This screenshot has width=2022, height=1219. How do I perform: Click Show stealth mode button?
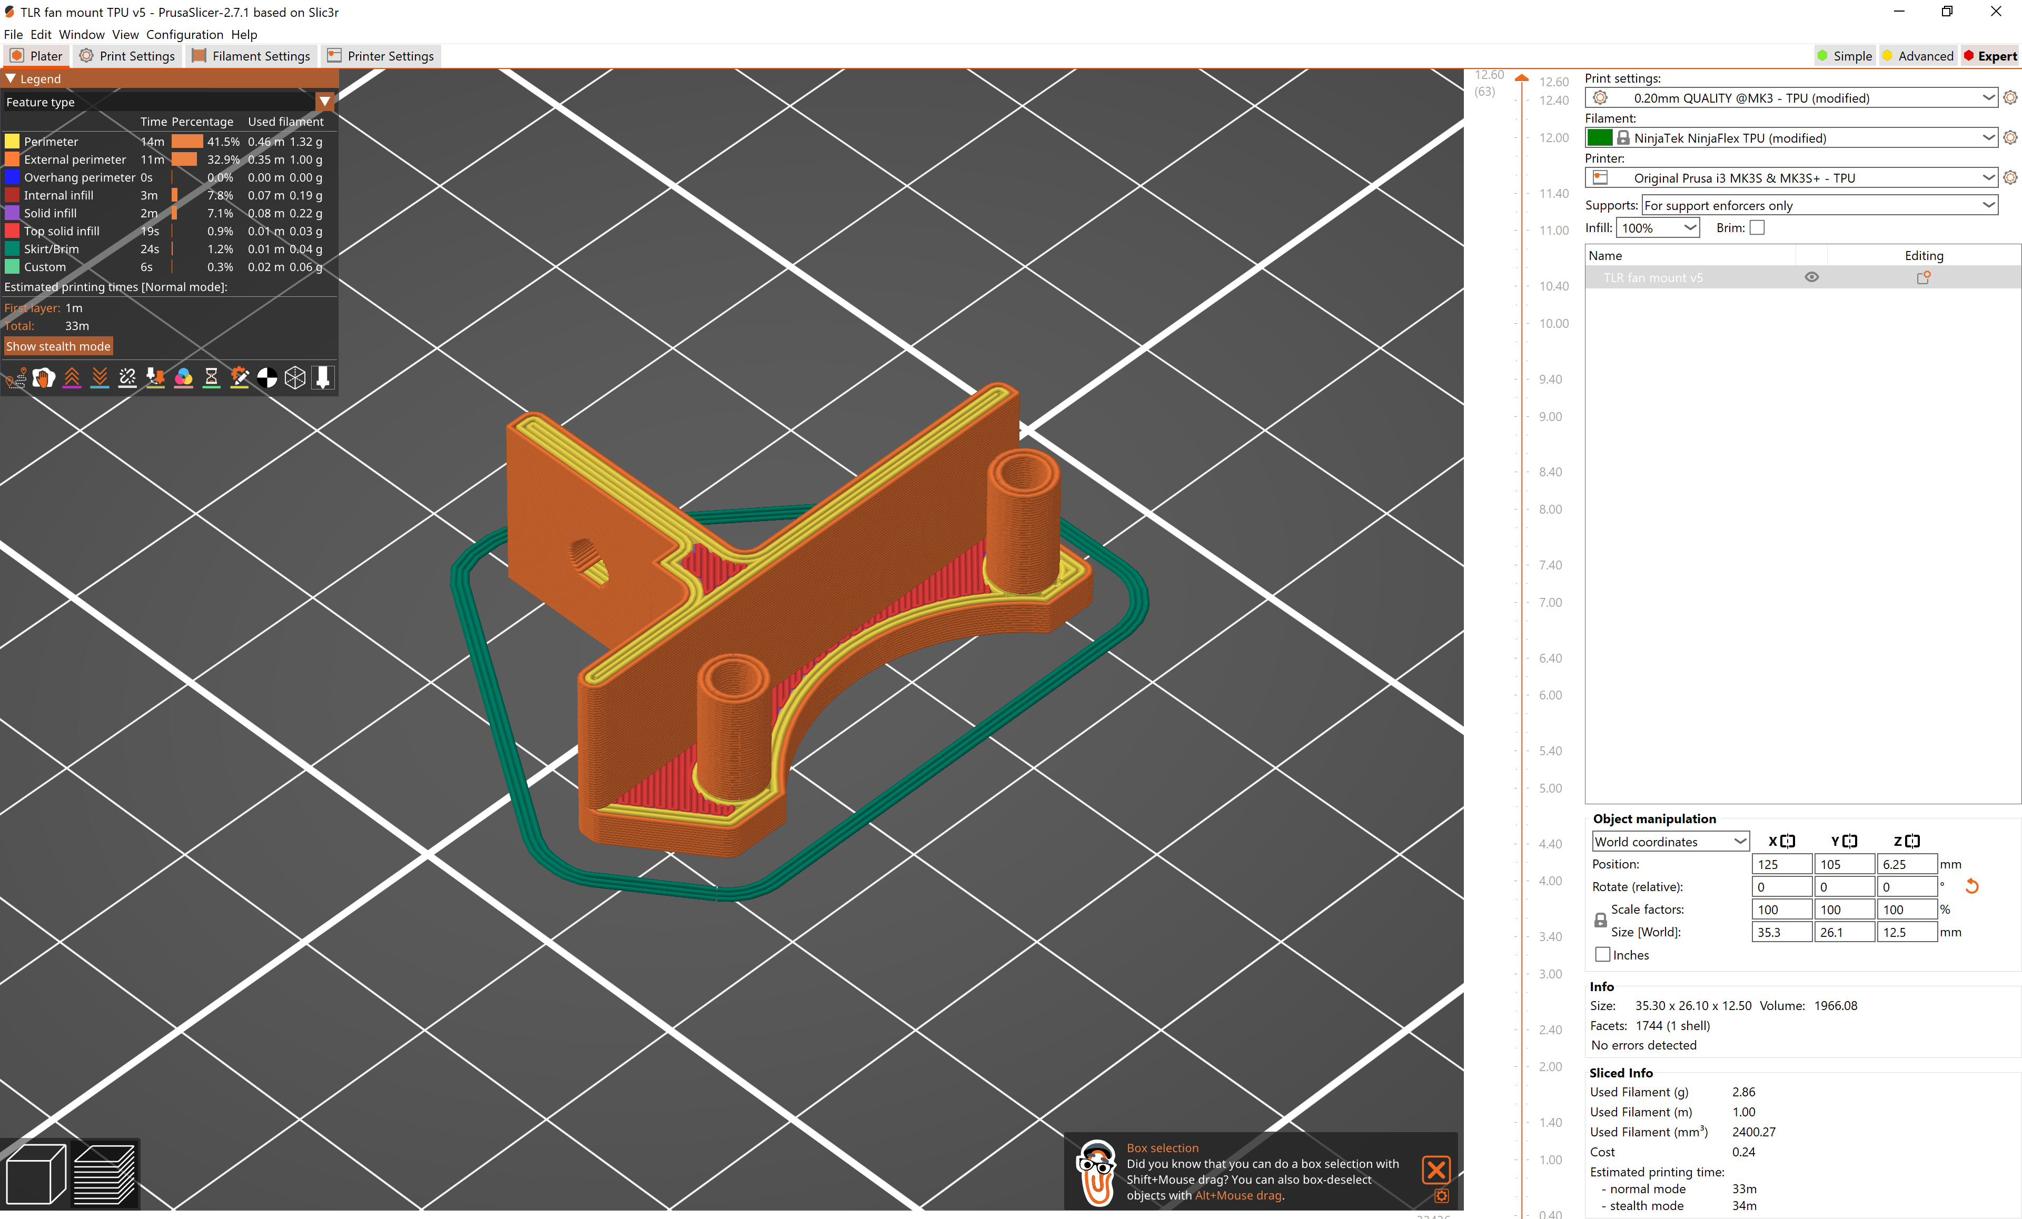pos(58,346)
